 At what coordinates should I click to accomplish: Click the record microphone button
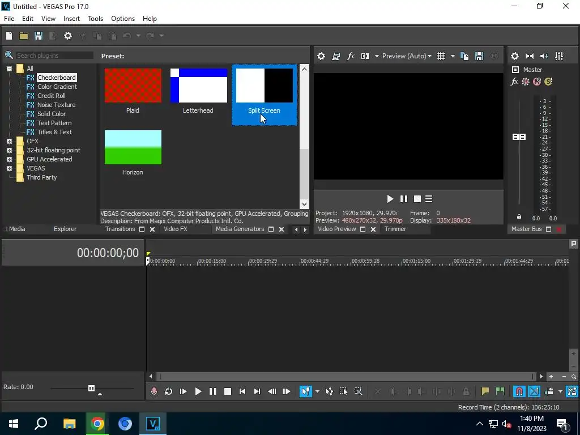[154, 391]
